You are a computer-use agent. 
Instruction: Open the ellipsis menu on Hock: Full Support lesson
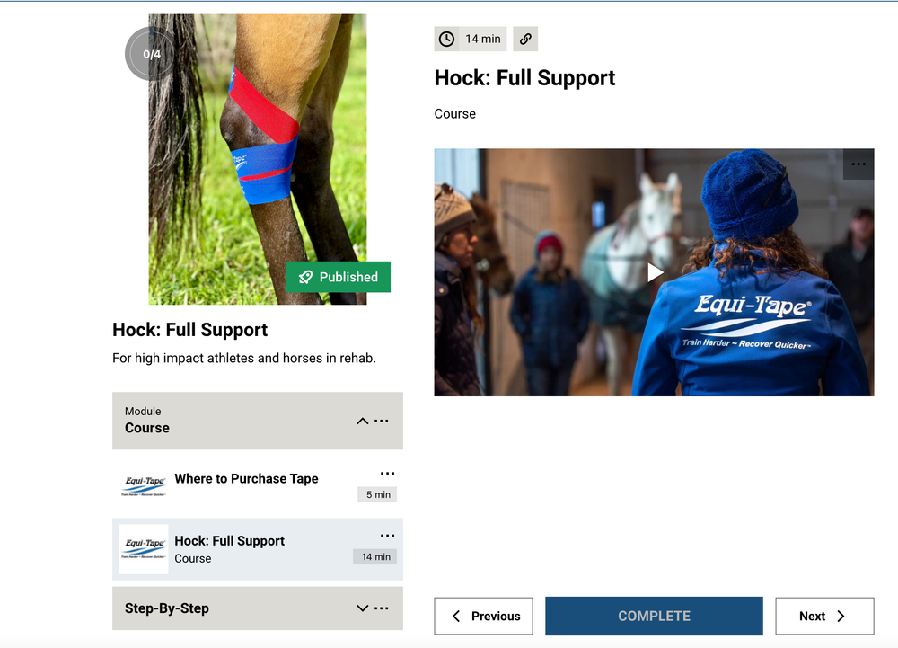(x=387, y=534)
